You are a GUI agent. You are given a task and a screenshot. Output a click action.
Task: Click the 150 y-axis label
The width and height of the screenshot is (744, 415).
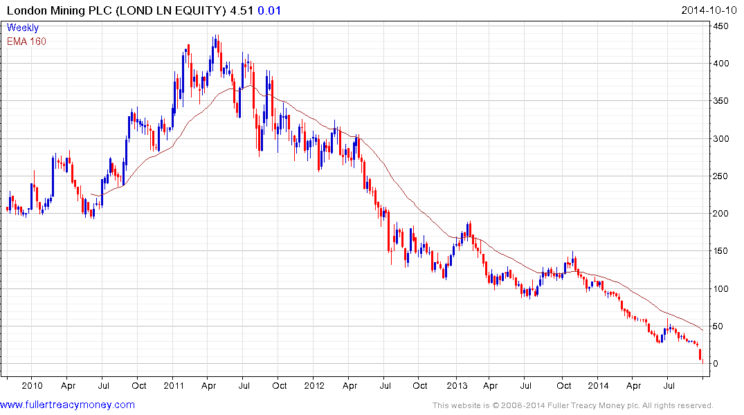pyautogui.click(x=720, y=251)
